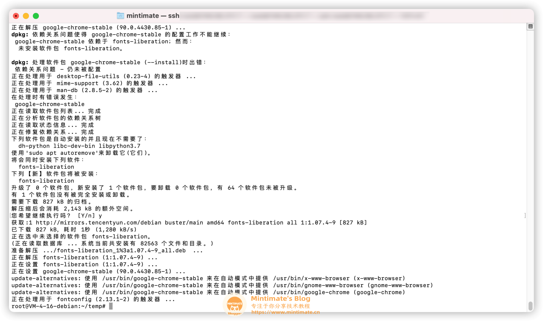Click '正在设置 fonts-liberation (1:1.07.4-9)' line
The width and height of the screenshot is (543, 321).
(84, 264)
